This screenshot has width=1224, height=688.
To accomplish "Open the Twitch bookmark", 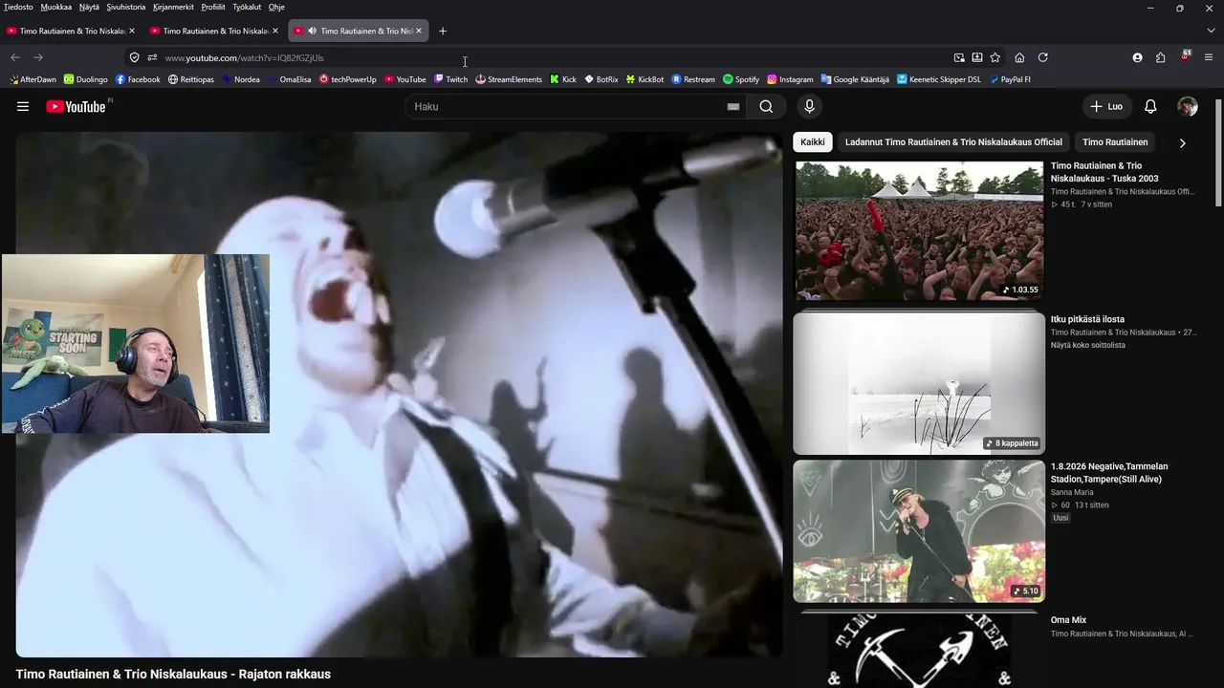I will click(x=450, y=79).
